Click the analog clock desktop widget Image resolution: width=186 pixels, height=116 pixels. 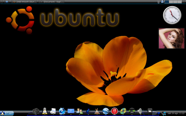tap(172, 15)
